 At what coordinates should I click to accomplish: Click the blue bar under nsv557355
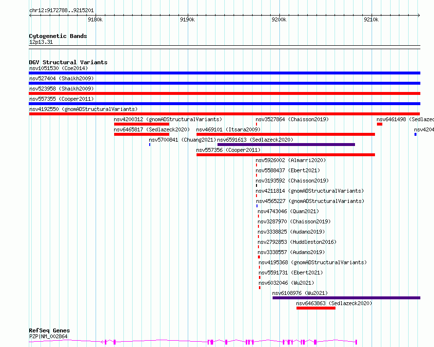(224, 104)
